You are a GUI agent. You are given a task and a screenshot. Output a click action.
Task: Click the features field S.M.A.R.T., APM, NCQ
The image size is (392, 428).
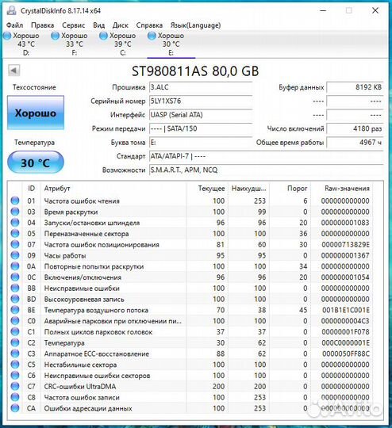coord(266,170)
